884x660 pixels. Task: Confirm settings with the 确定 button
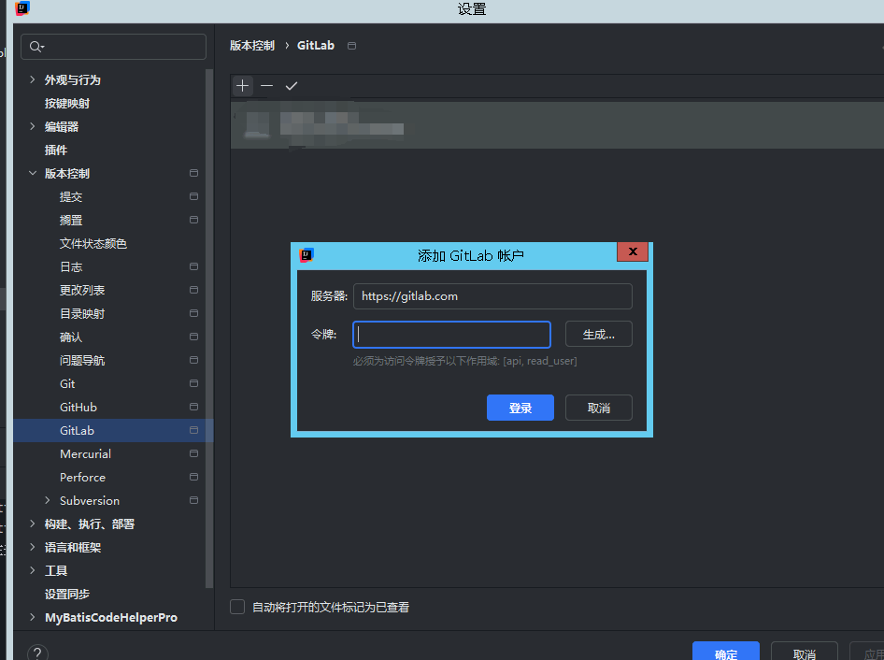tap(725, 653)
